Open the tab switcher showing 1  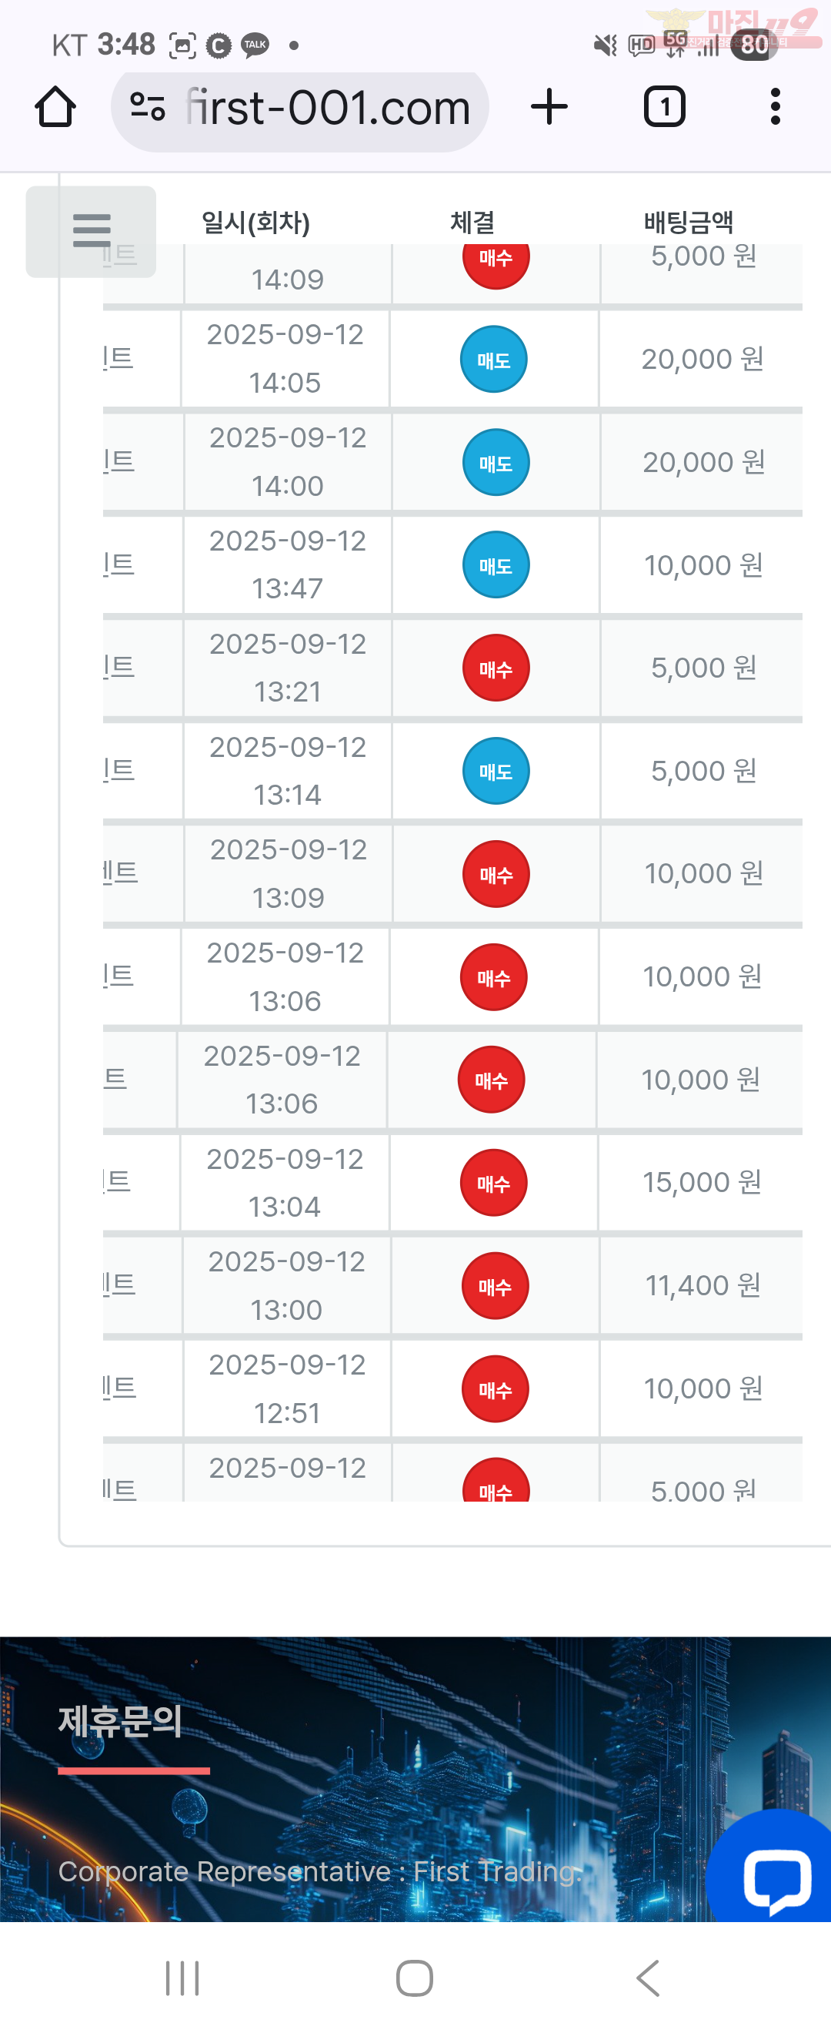pos(665,106)
